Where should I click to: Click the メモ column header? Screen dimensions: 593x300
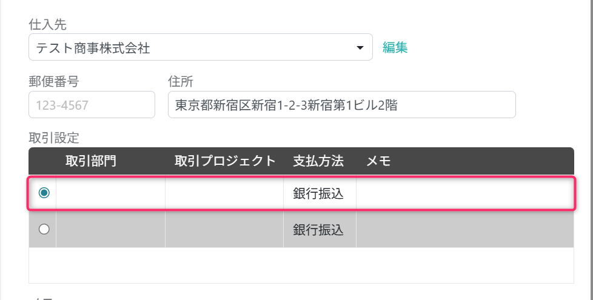coord(378,161)
